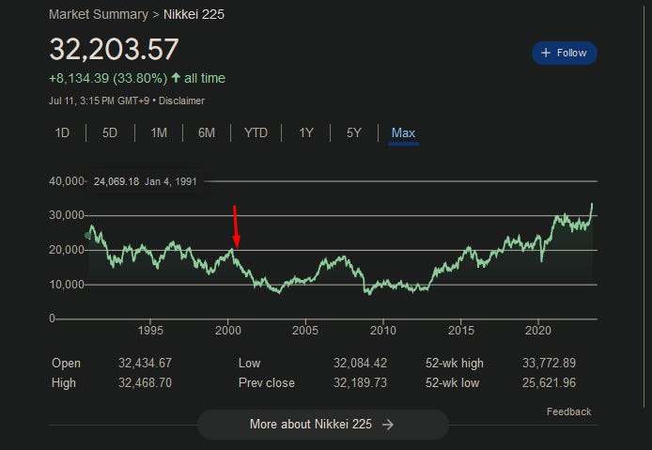Screen dimensions: 652x450
Task: Click the Low value 32,084.42
Action: tap(360, 363)
